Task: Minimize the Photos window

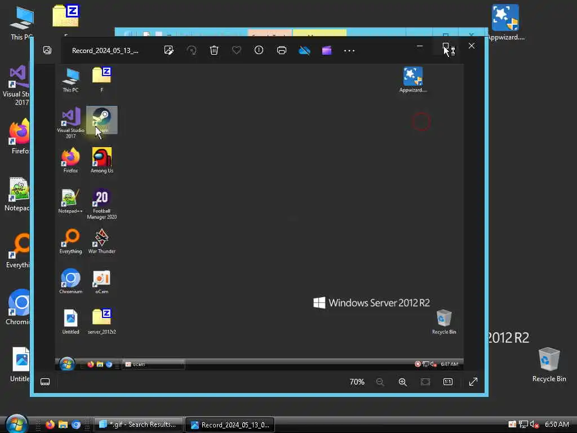Action: tap(419, 46)
